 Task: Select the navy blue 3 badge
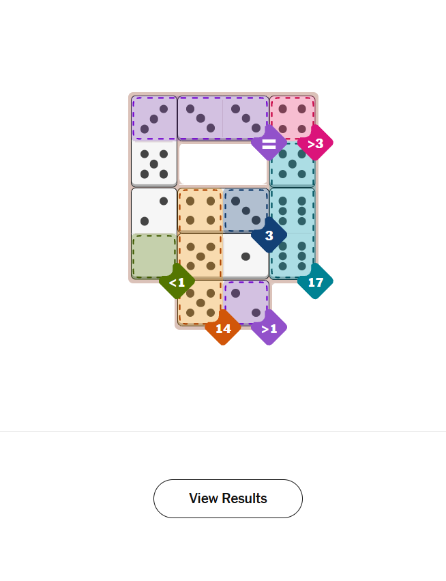269,236
